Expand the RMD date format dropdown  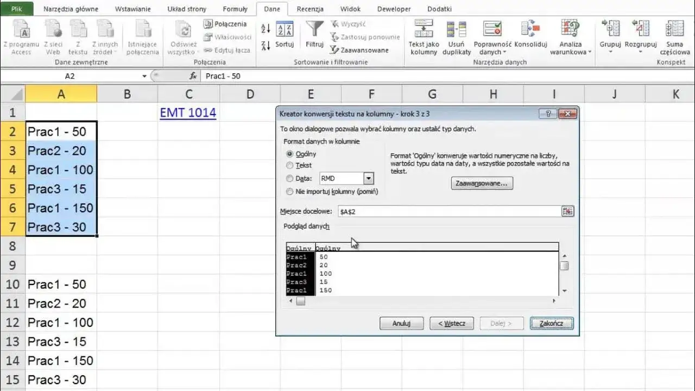[369, 178]
